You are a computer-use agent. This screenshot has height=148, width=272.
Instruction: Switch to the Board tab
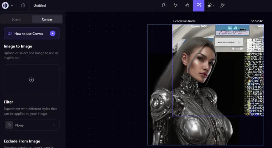16,19
